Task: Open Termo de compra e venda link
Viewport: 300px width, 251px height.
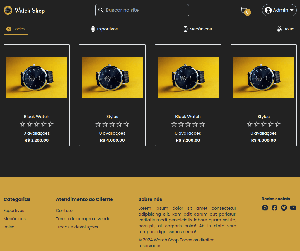Action: (83, 219)
